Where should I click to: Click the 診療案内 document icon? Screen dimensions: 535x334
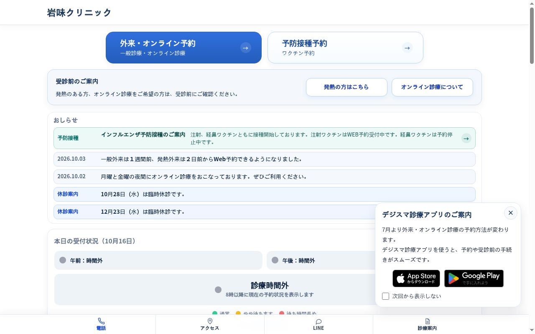[x=427, y=321]
